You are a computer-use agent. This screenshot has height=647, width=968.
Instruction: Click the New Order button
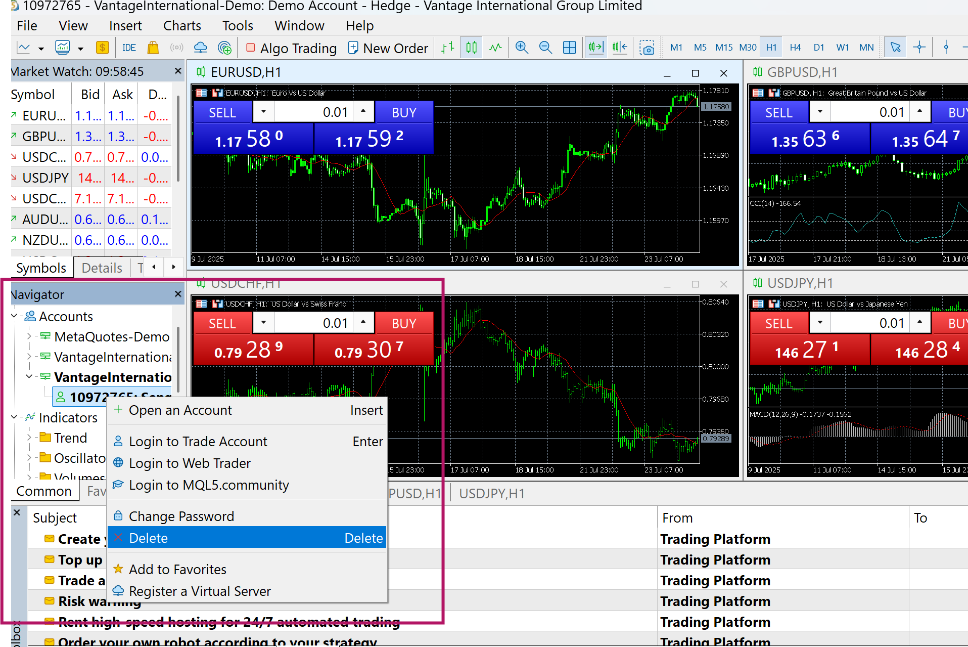point(388,48)
